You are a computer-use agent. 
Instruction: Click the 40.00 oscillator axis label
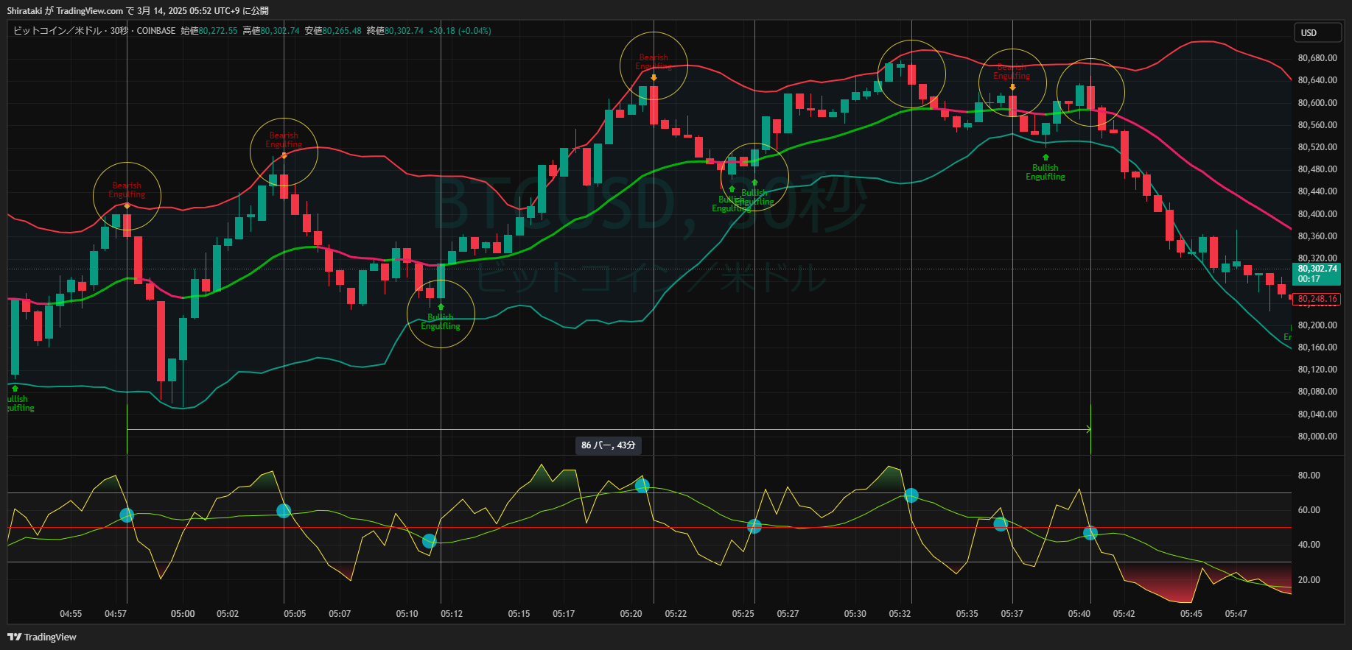[1309, 545]
